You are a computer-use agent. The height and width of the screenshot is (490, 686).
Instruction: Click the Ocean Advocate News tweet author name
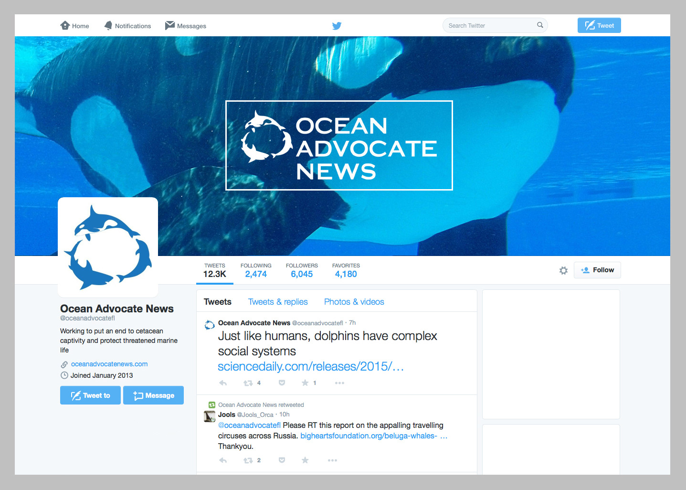point(254,323)
